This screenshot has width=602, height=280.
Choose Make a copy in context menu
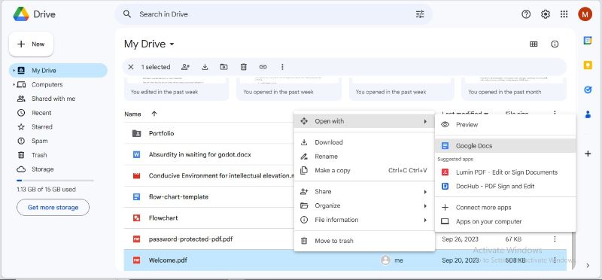coord(364,171)
